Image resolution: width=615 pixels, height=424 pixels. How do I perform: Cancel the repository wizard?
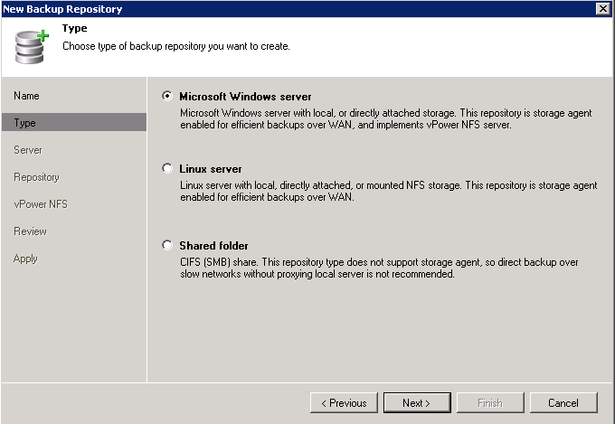[563, 403]
